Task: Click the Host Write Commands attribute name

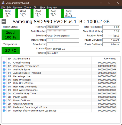Action: pos(25,90)
